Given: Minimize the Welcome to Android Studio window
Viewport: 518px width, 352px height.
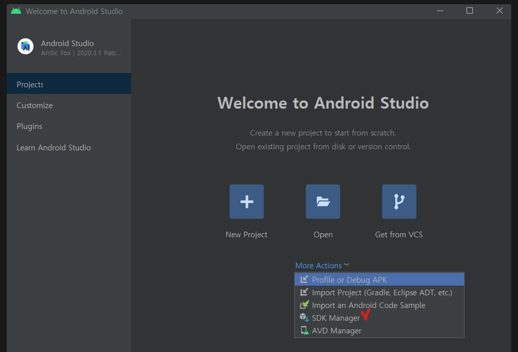Looking at the screenshot, I should pos(439,11).
